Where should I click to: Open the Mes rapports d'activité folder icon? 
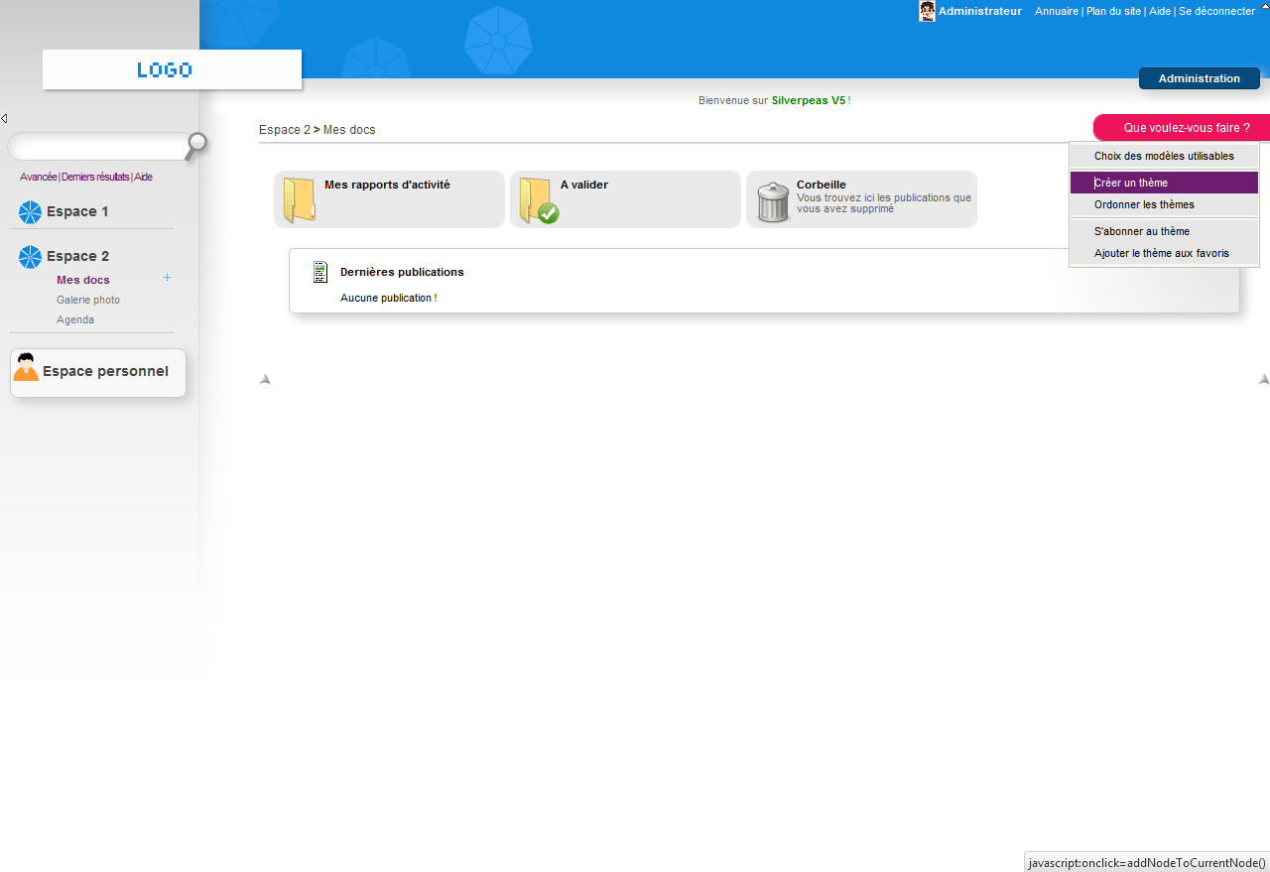tap(299, 199)
